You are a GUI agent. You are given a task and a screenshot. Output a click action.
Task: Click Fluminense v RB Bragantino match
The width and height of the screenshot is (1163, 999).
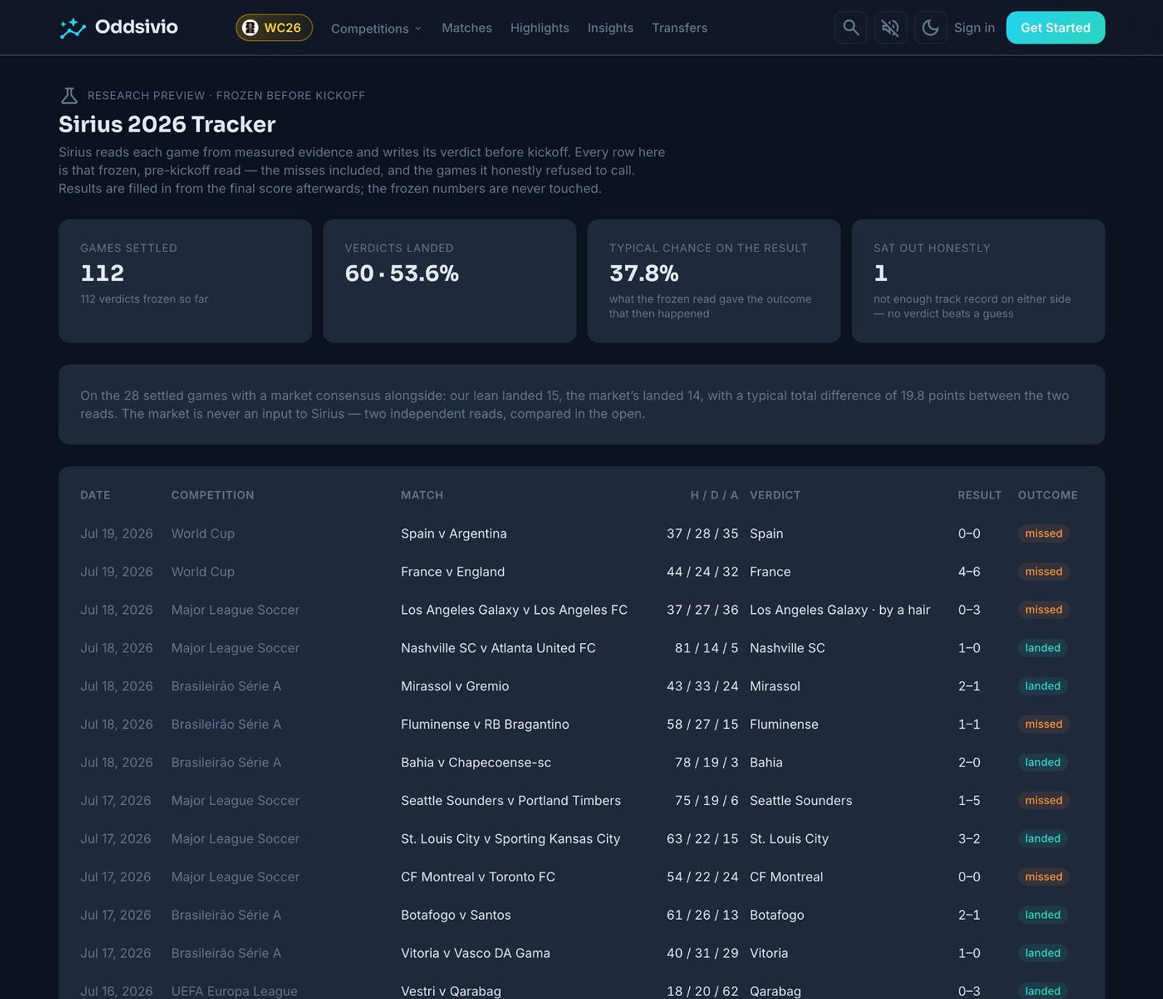tap(485, 724)
